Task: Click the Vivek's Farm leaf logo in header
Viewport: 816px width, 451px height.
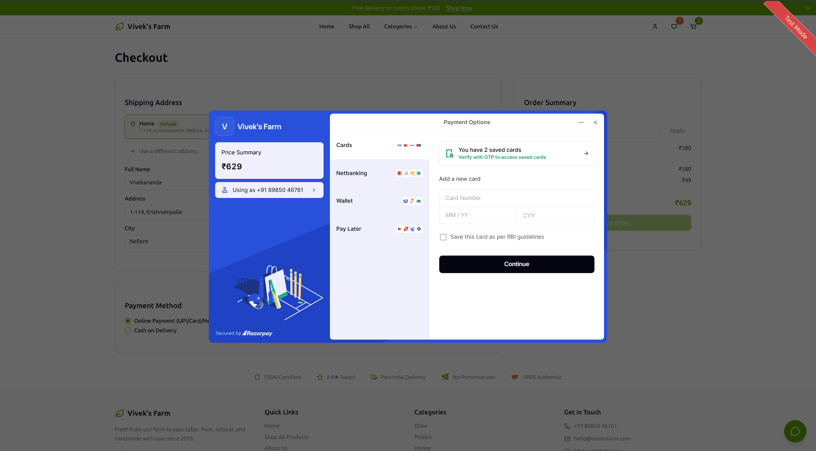Action: point(119,26)
